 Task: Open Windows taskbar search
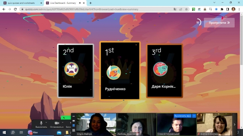13,133
